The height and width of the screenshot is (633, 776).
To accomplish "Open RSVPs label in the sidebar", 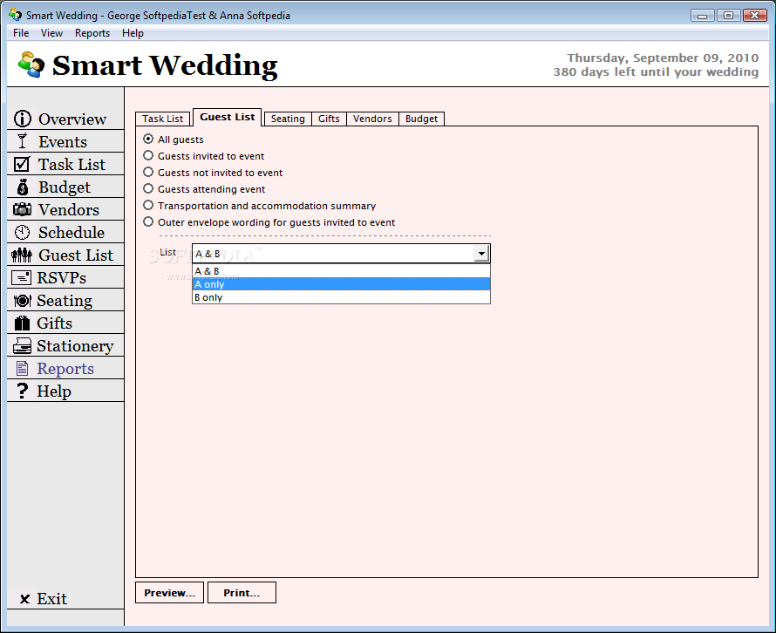I will (x=61, y=278).
